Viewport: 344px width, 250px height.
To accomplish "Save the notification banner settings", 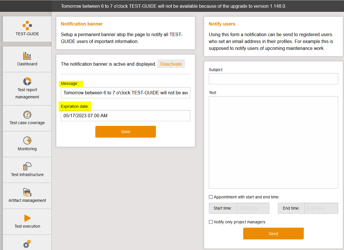I will coord(125,132).
